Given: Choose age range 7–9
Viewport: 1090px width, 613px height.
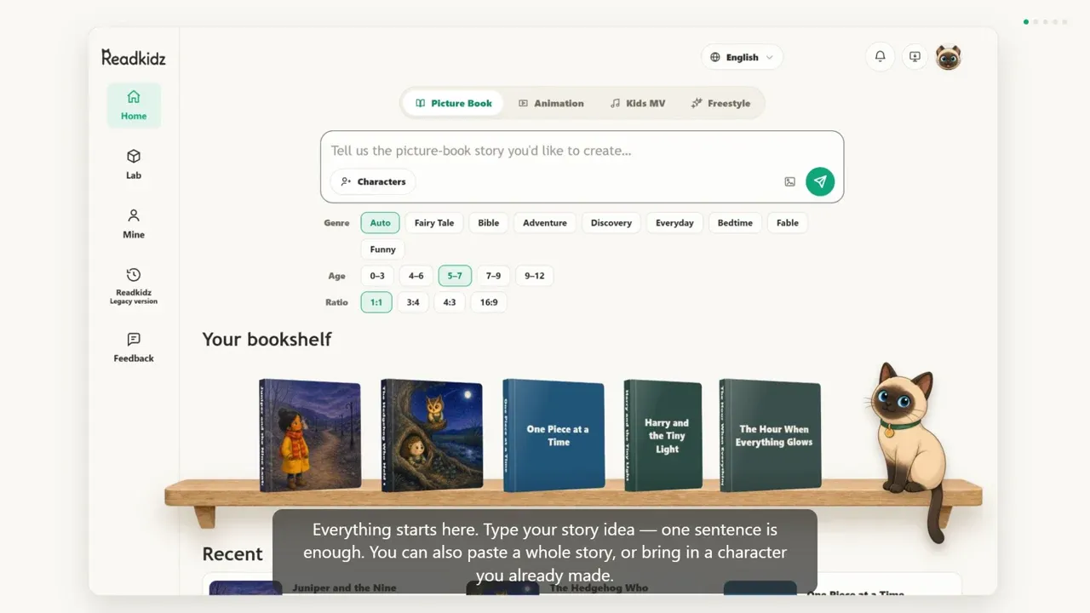Looking at the screenshot, I should point(494,276).
